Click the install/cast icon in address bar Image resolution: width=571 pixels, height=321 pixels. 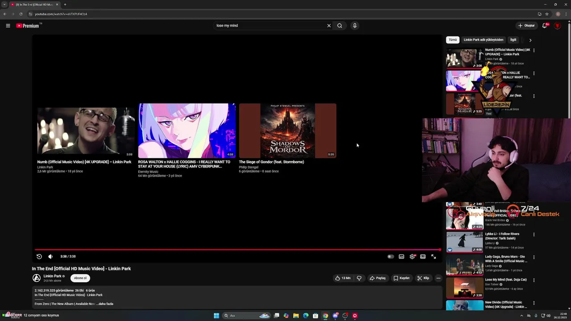(539, 14)
